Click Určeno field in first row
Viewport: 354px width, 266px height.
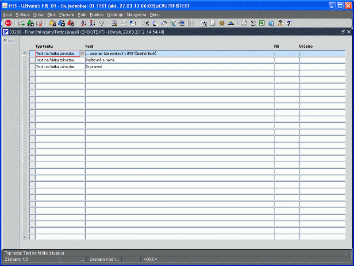coord(322,53)
